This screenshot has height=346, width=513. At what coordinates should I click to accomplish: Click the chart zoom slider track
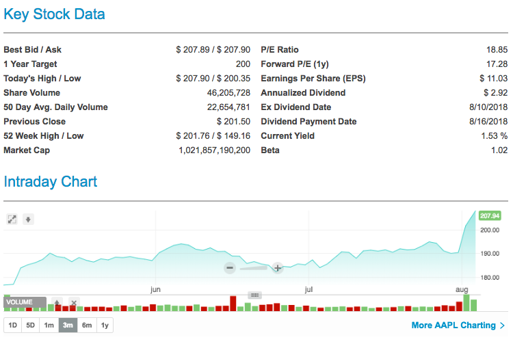point(254,268)
